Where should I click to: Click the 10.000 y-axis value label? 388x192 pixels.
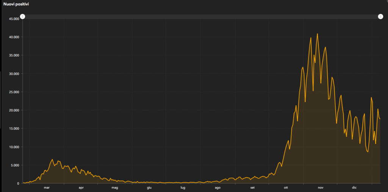[x=14, y=147]
